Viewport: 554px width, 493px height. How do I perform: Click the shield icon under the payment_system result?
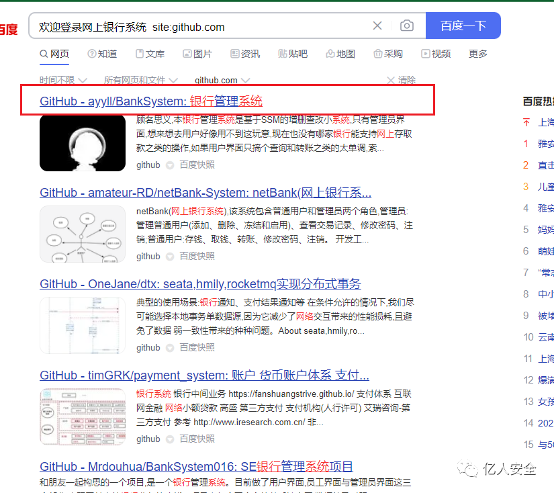[x=170, y=439]
